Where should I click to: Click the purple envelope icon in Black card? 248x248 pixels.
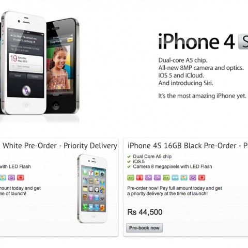[193, 178]
